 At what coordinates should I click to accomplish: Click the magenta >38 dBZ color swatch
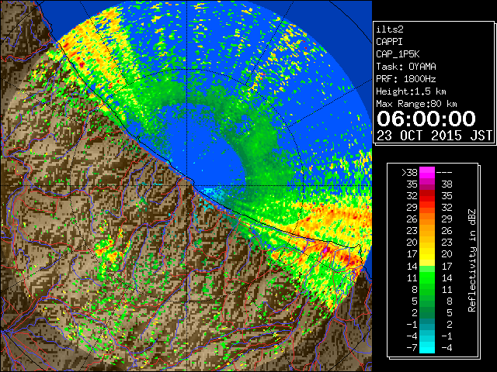tap(427, 172)
